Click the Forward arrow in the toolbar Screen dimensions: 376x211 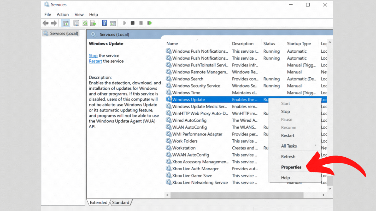coord(54,23)
